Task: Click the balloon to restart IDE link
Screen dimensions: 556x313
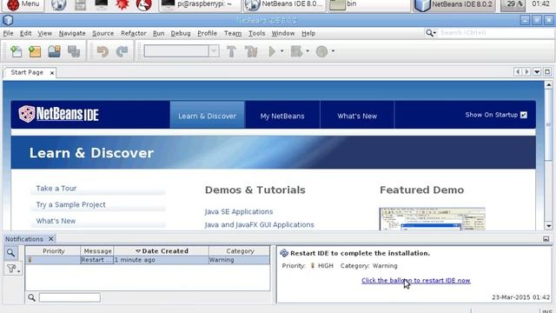Action: tap(416, 280)
